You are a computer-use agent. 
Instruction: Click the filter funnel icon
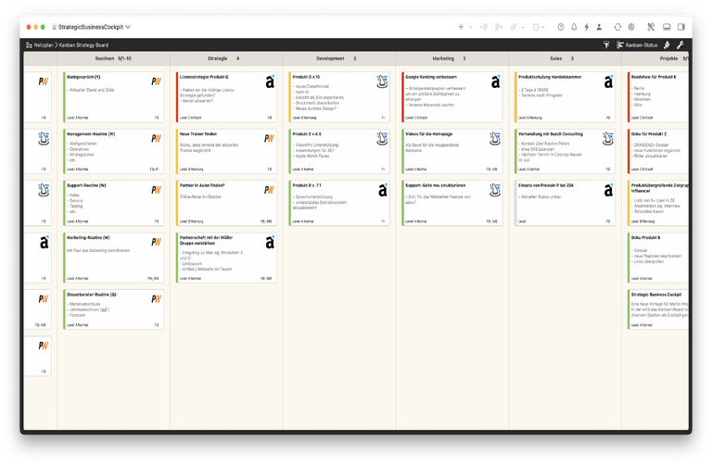(606, 44)
